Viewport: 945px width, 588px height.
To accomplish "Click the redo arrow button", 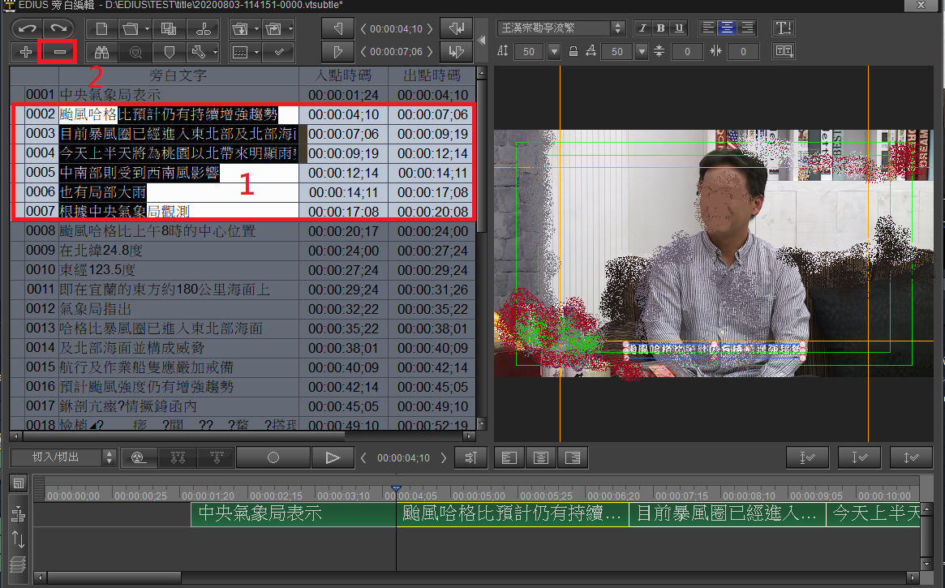I will (x=58, y=28).
